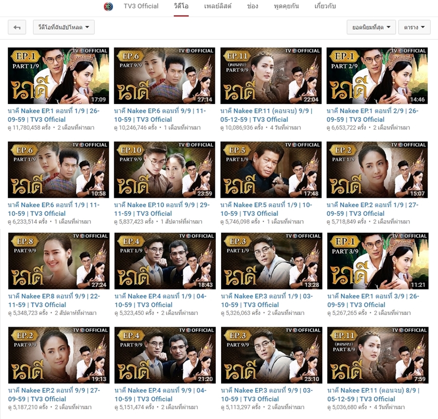Click the 5,036,680 views text
Screen dimensions: 438x419
[347, 407]
